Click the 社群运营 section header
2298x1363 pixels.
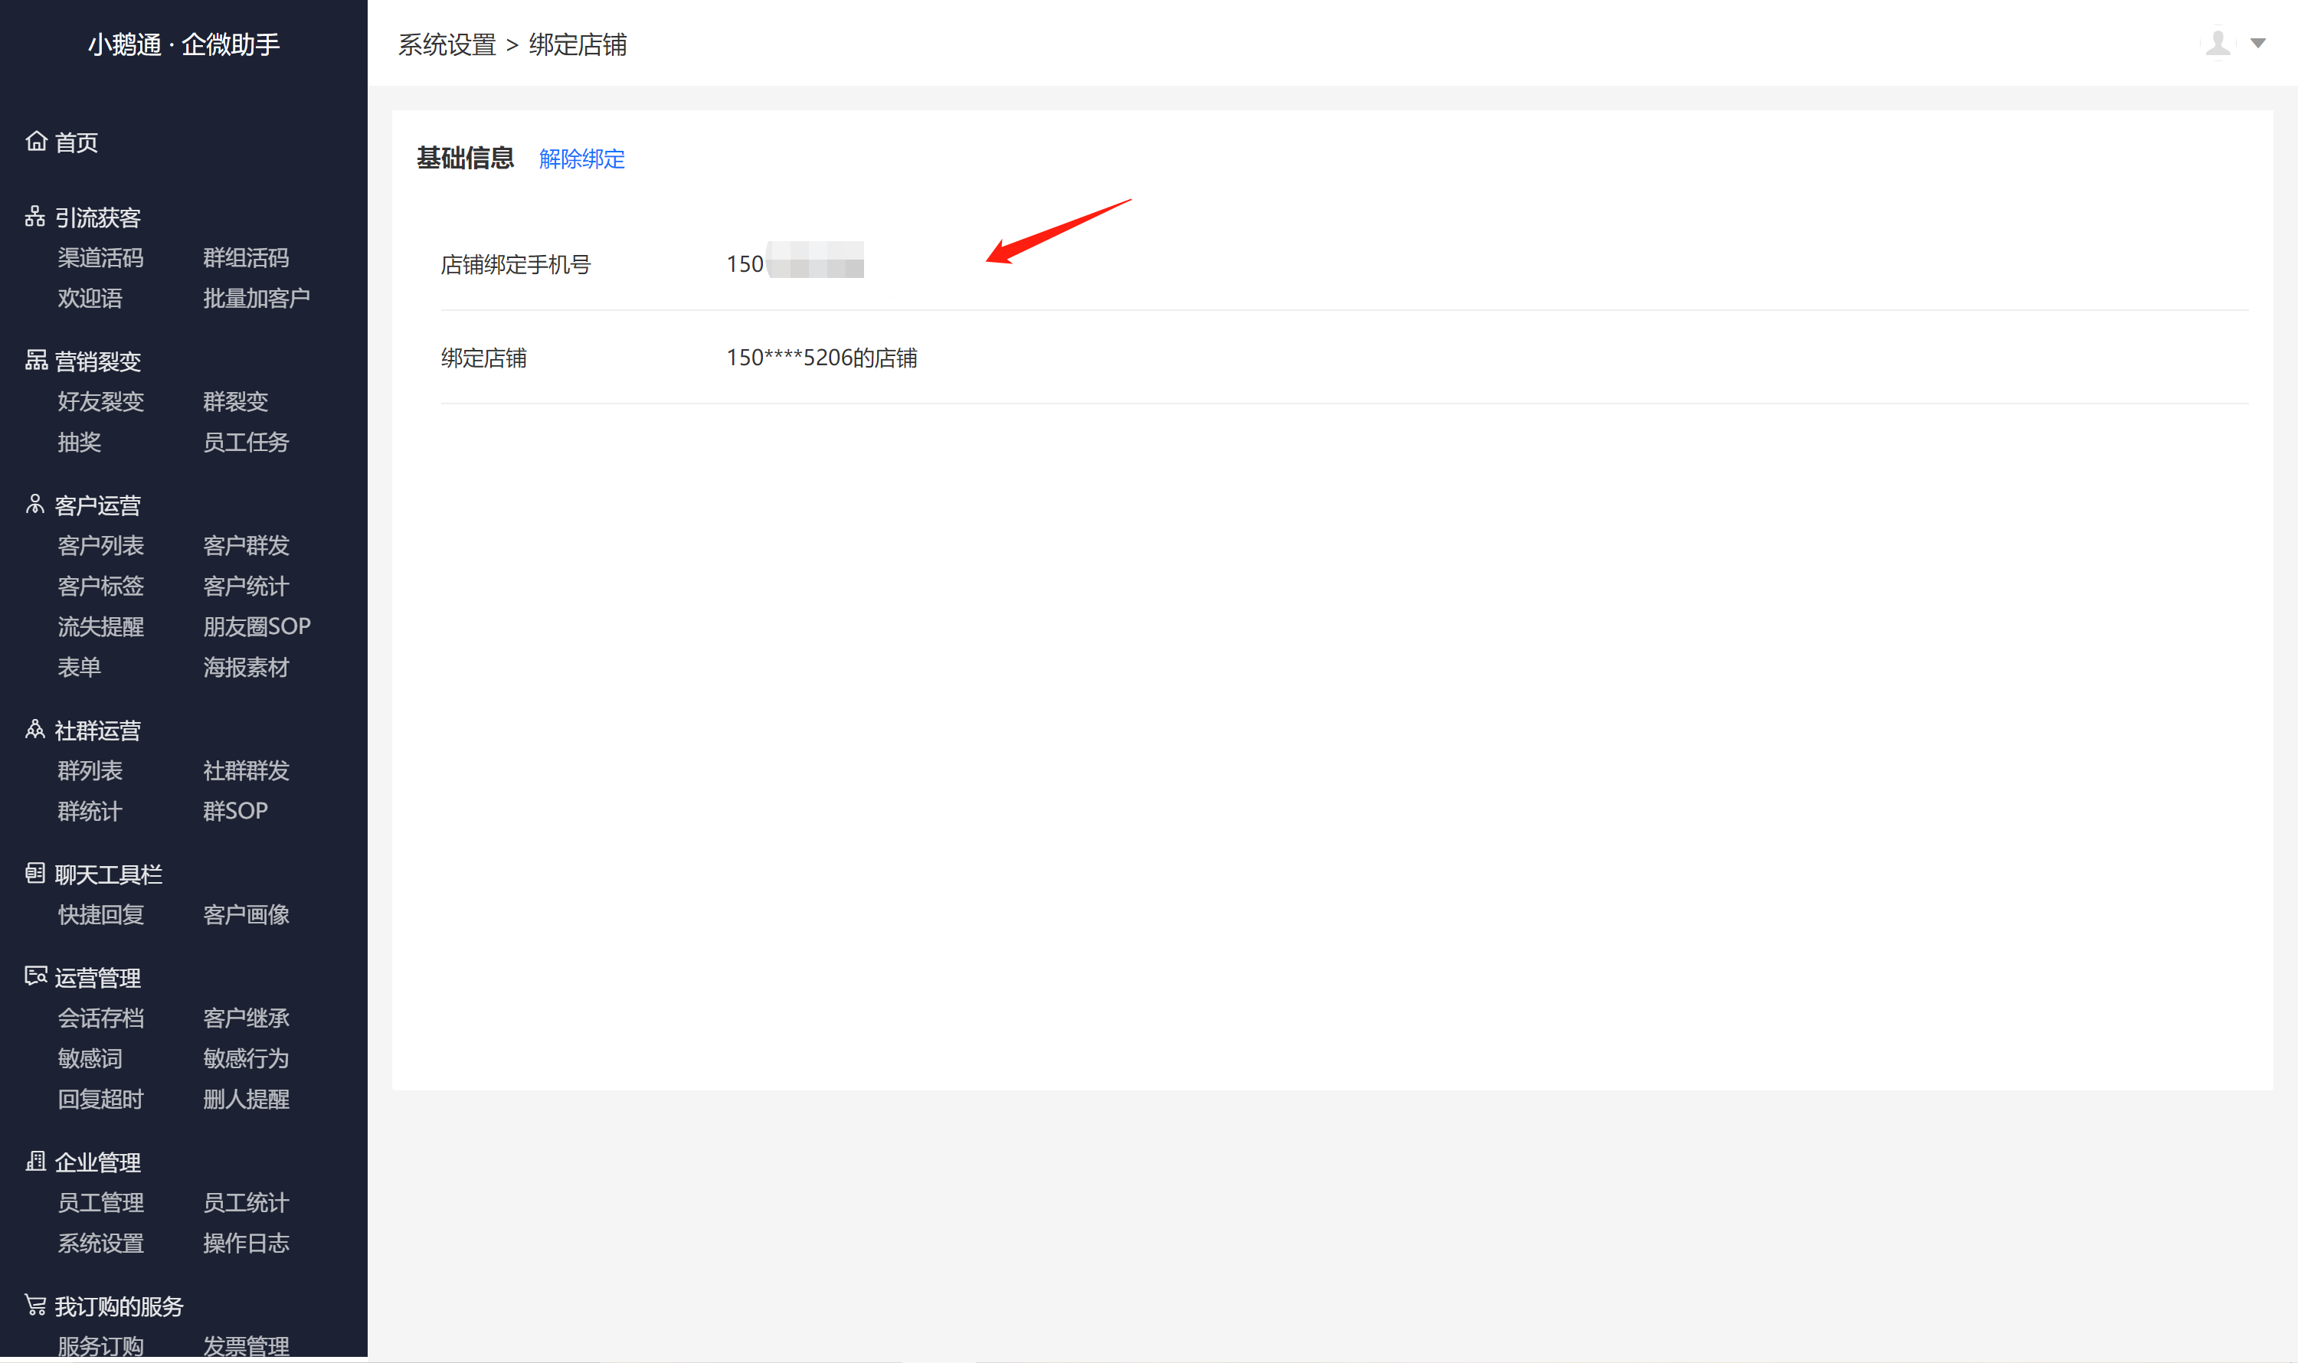[x=97, y=731]
